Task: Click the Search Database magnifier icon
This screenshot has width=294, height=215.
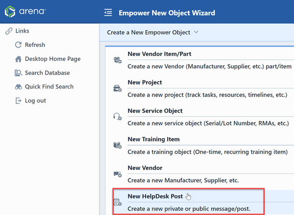Action: tap(19, 73)
